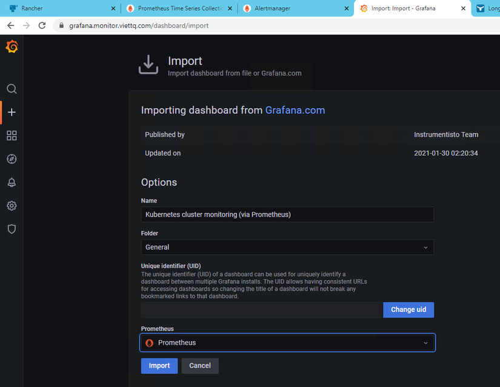This screenshot has height=387, width=500.
Task: Open the Alerting bell icon
Action: [12, 183]
